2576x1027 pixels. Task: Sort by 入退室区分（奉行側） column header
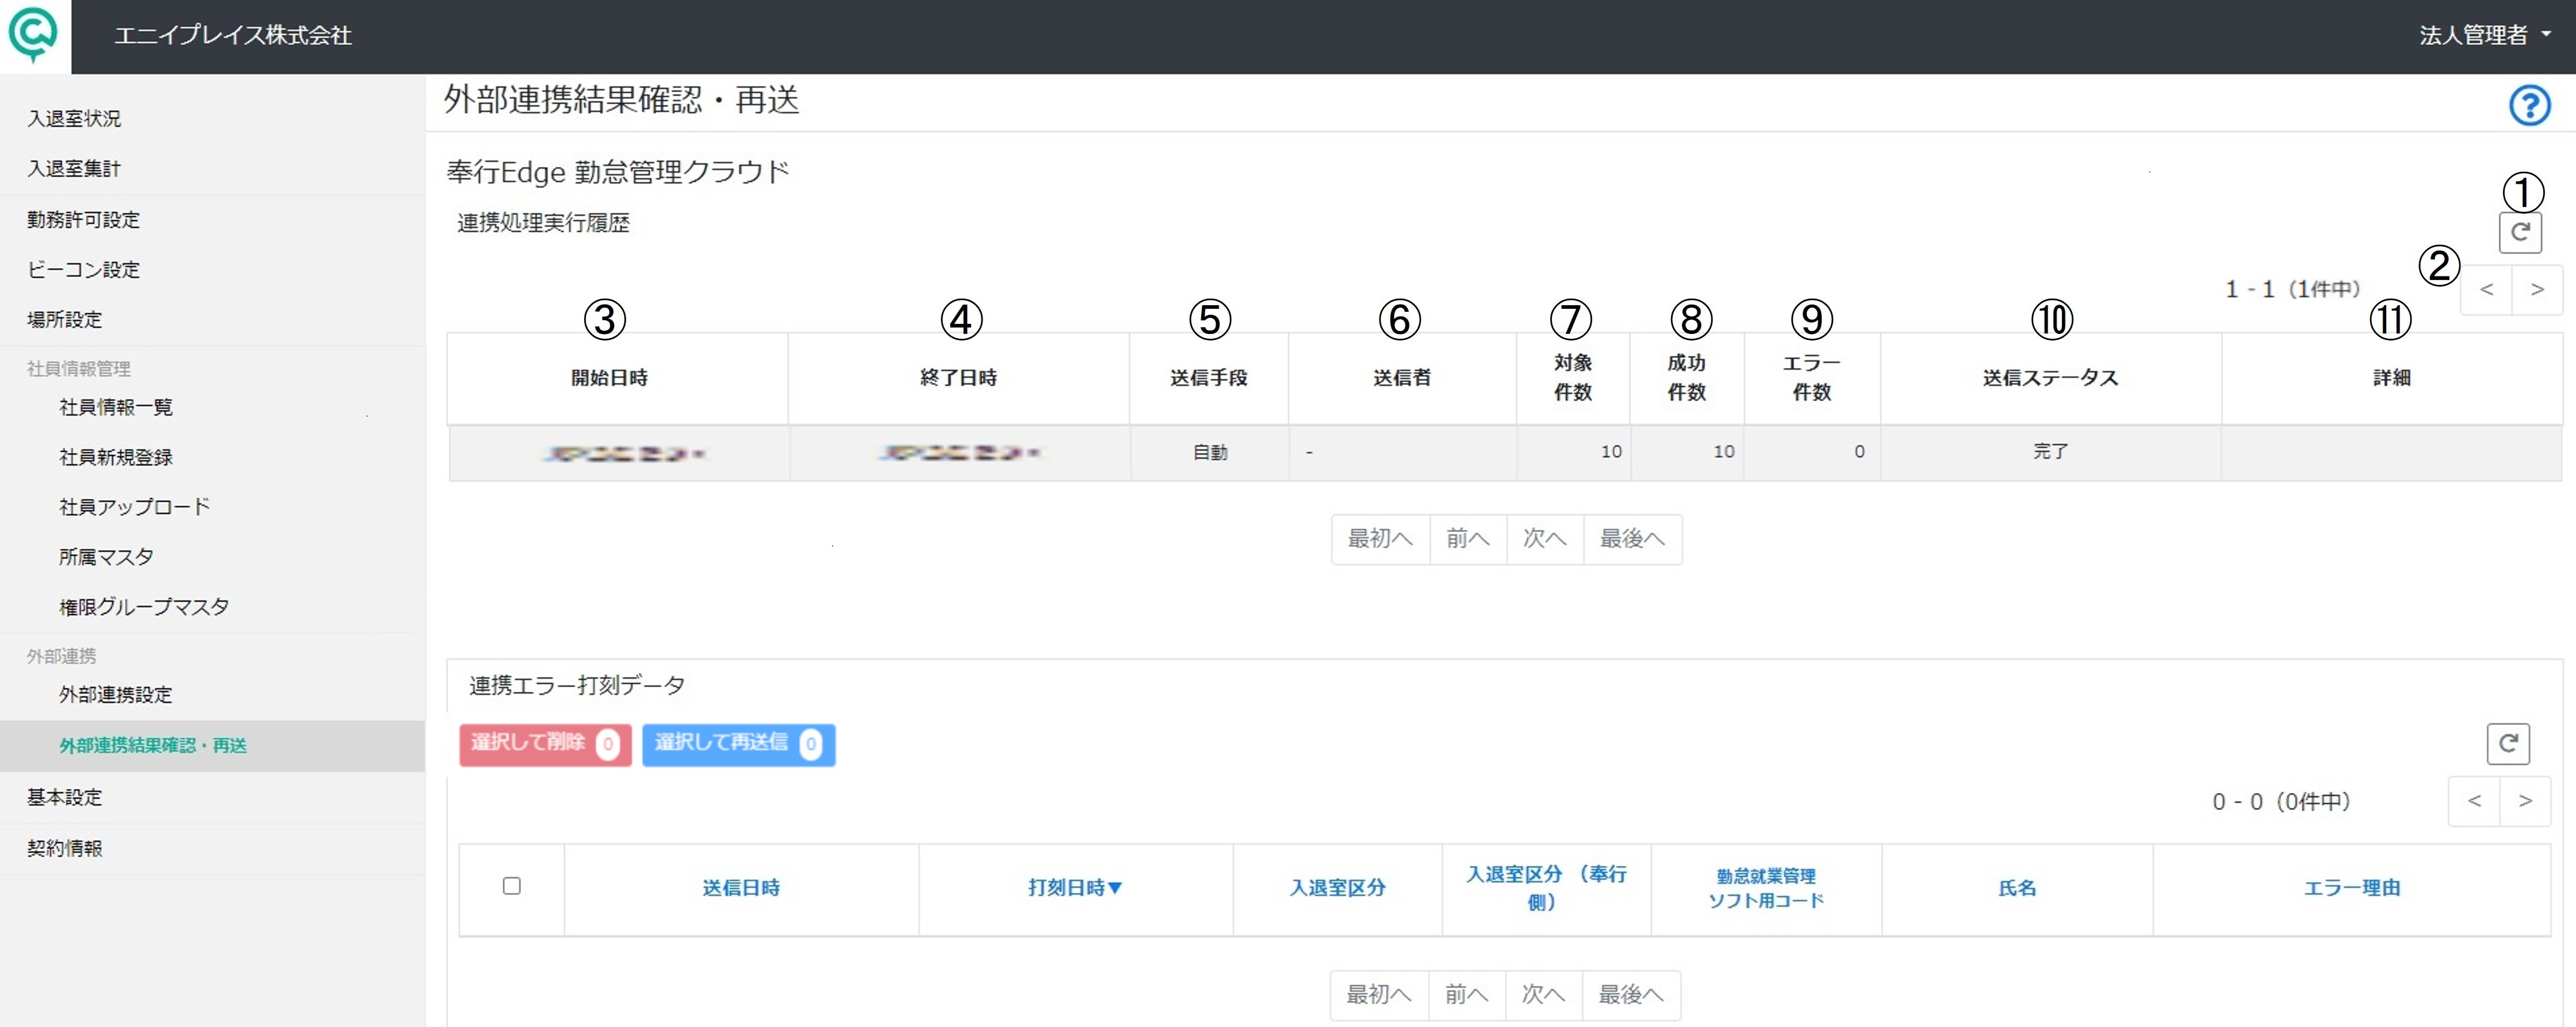tap(1546, 888)
